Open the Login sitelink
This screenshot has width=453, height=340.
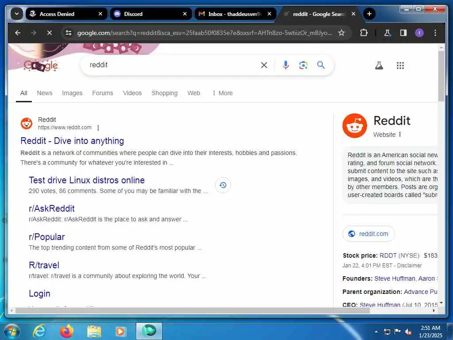click(x=39, y=294)
